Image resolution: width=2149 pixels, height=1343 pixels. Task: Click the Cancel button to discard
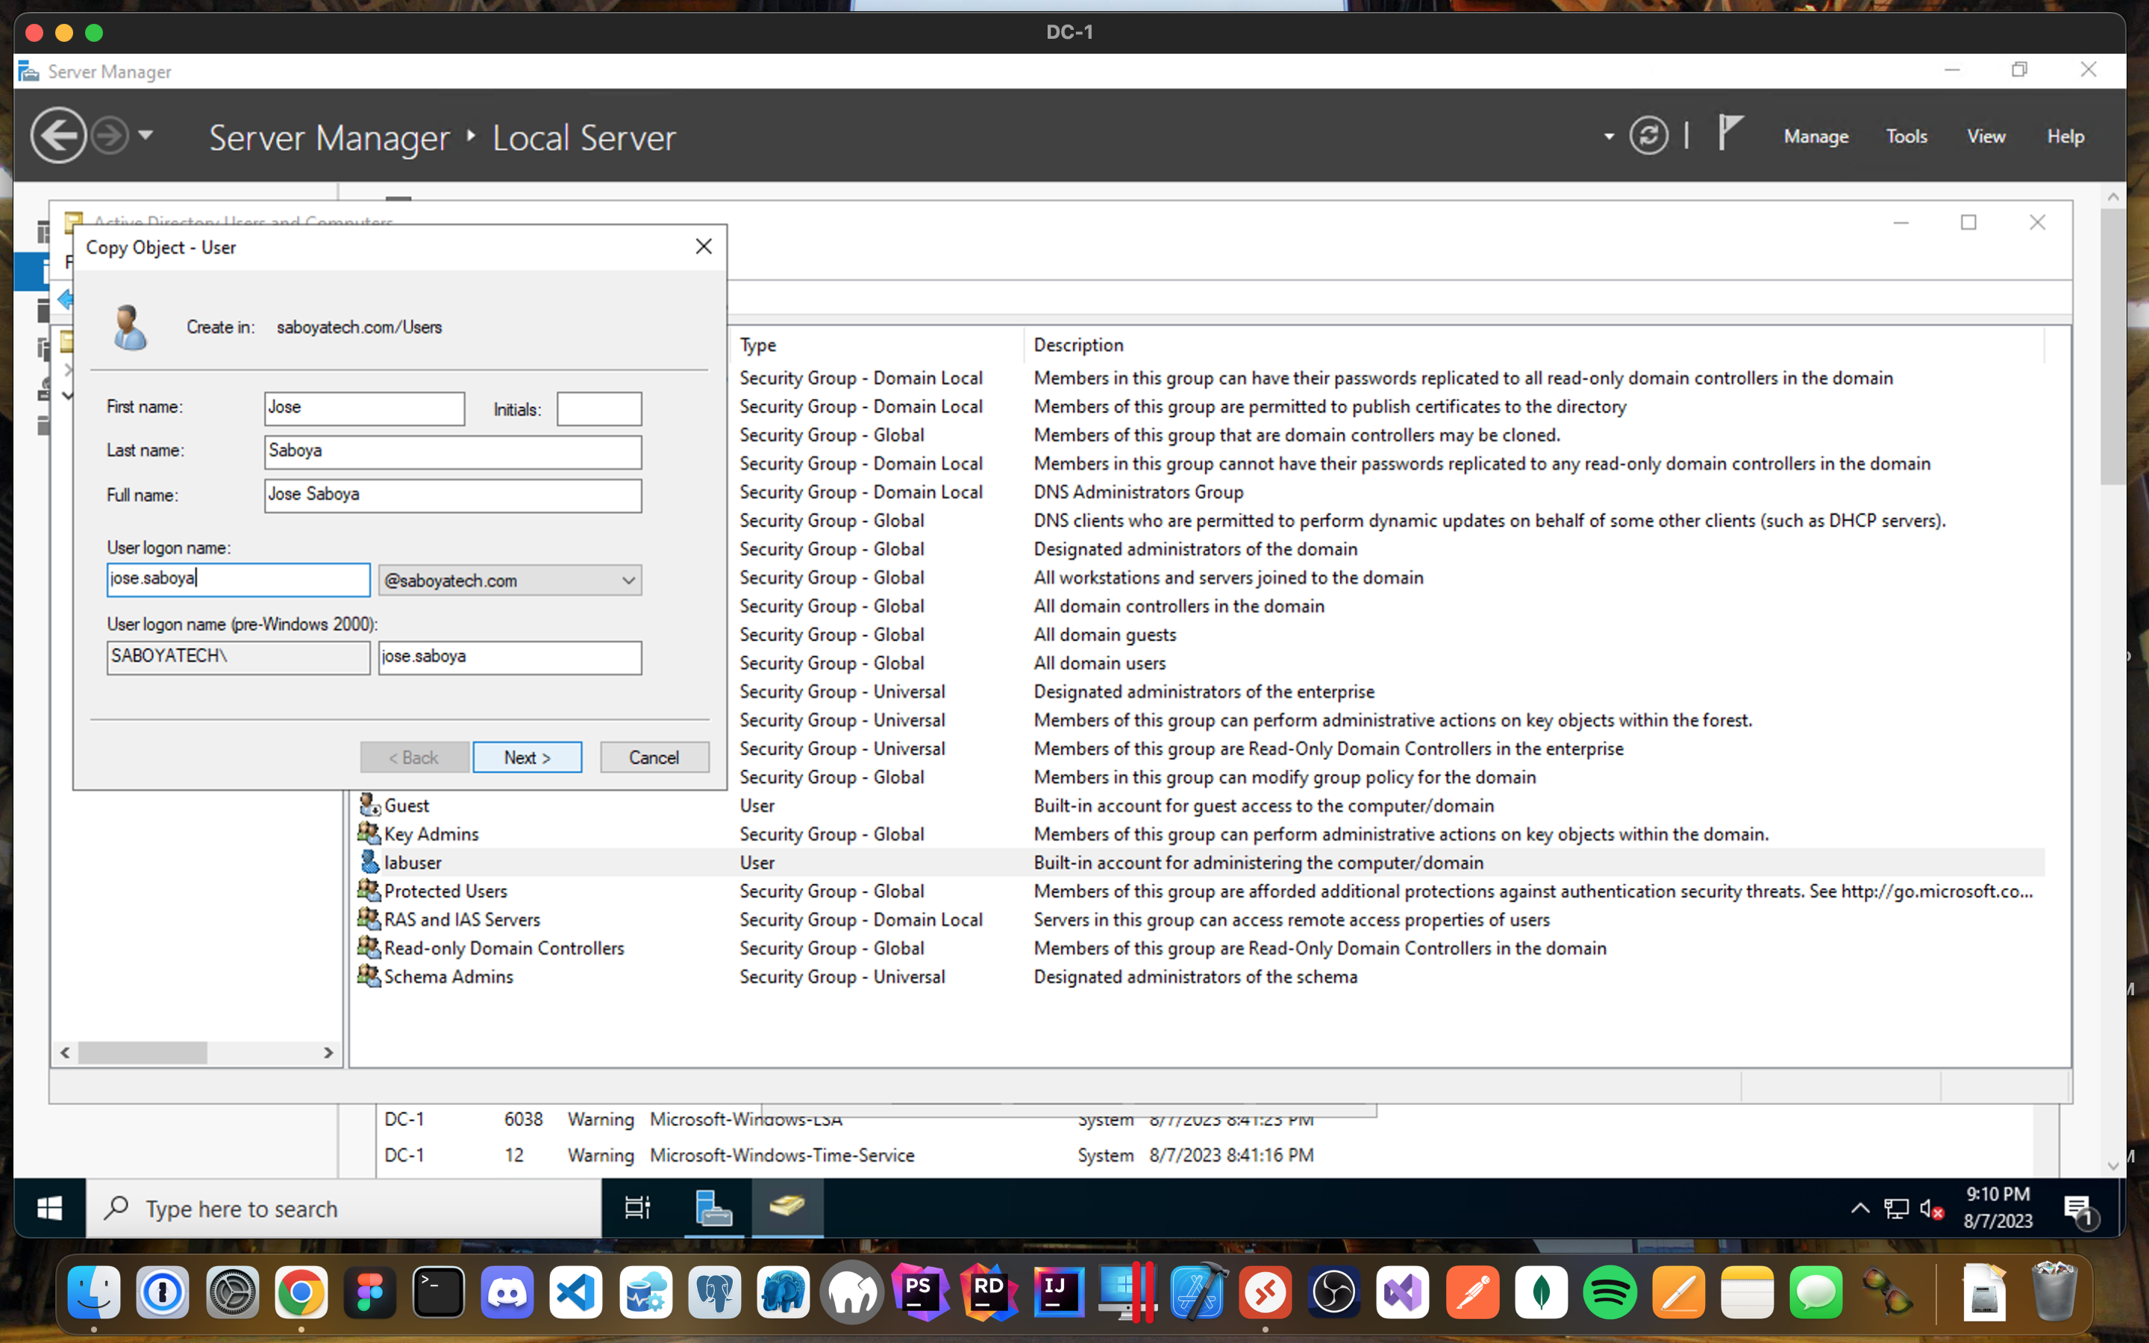653,757
